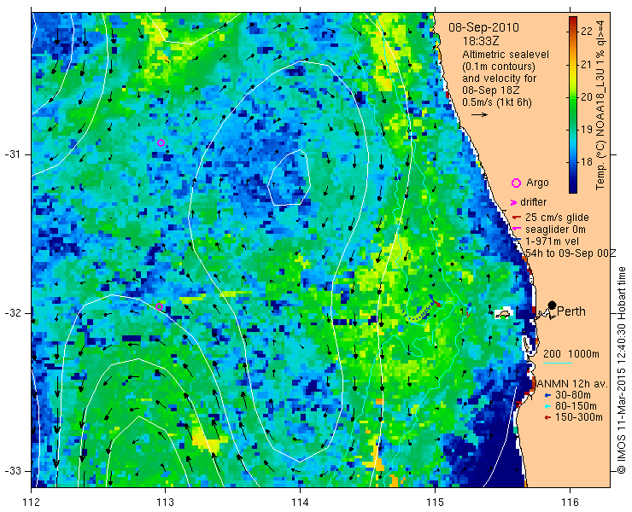
Task: Click the '18:33Z' time text
Action: tap(481, 42)
